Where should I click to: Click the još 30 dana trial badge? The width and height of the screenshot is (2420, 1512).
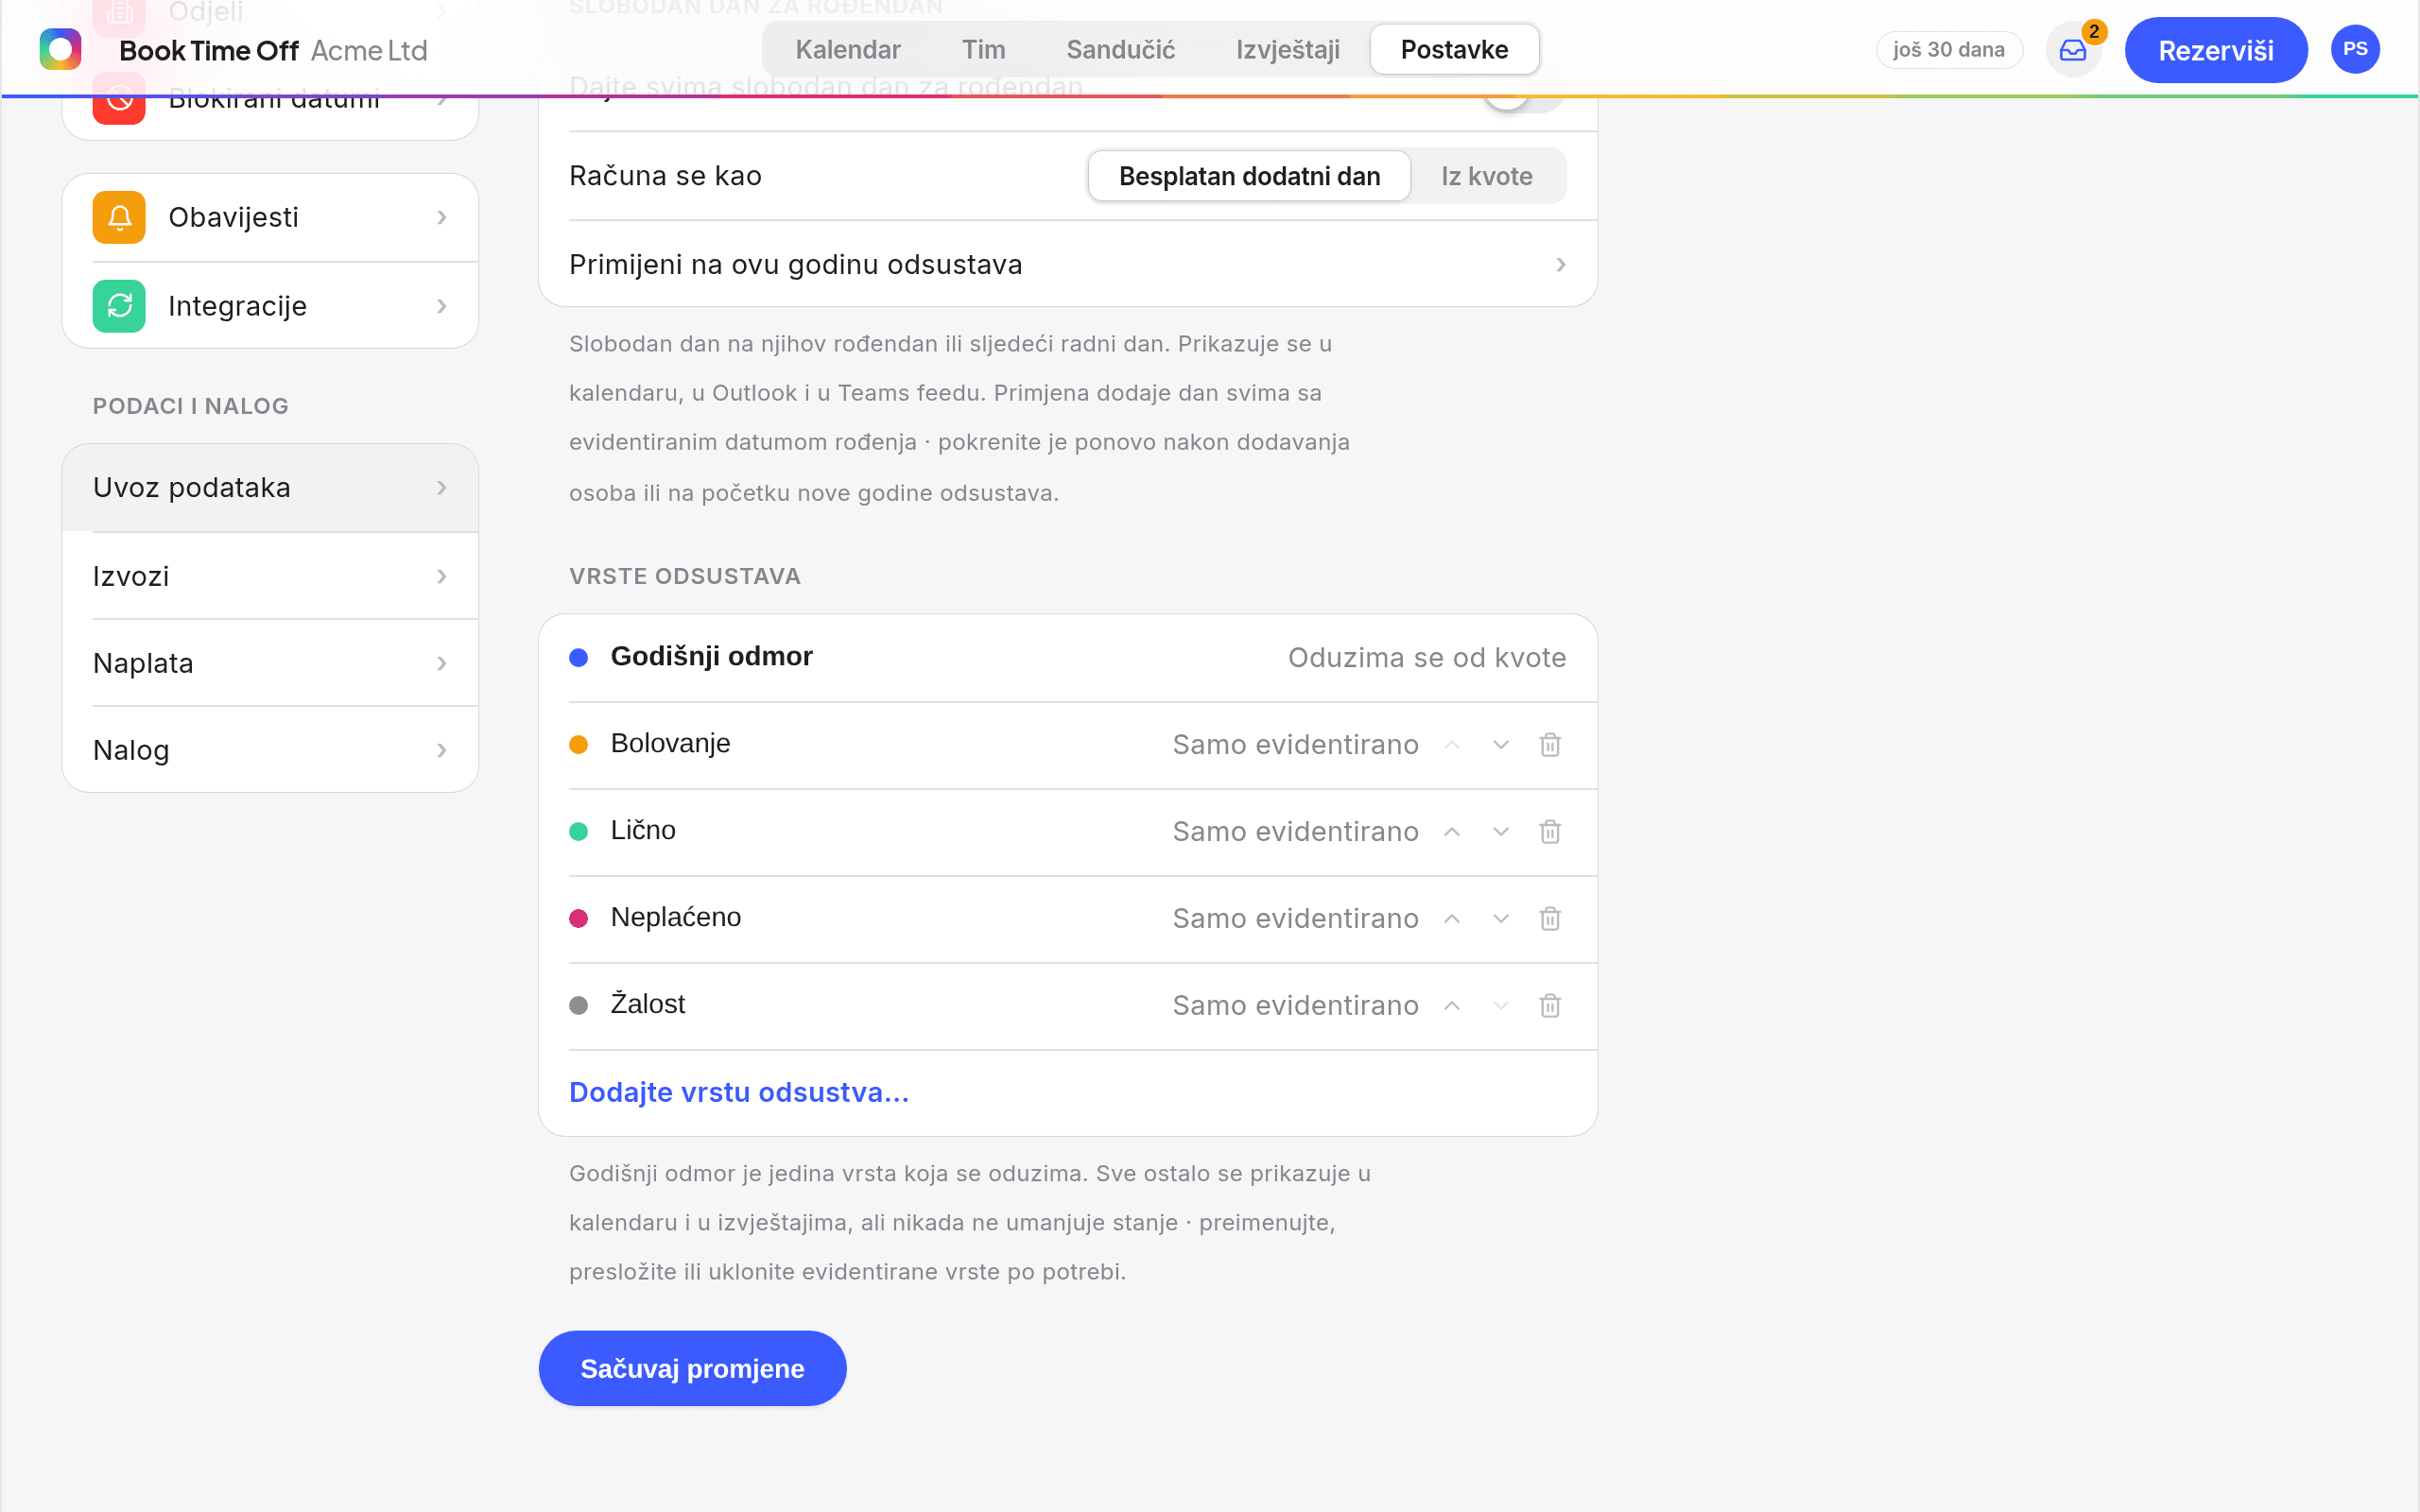click(x=1949, y=49)
